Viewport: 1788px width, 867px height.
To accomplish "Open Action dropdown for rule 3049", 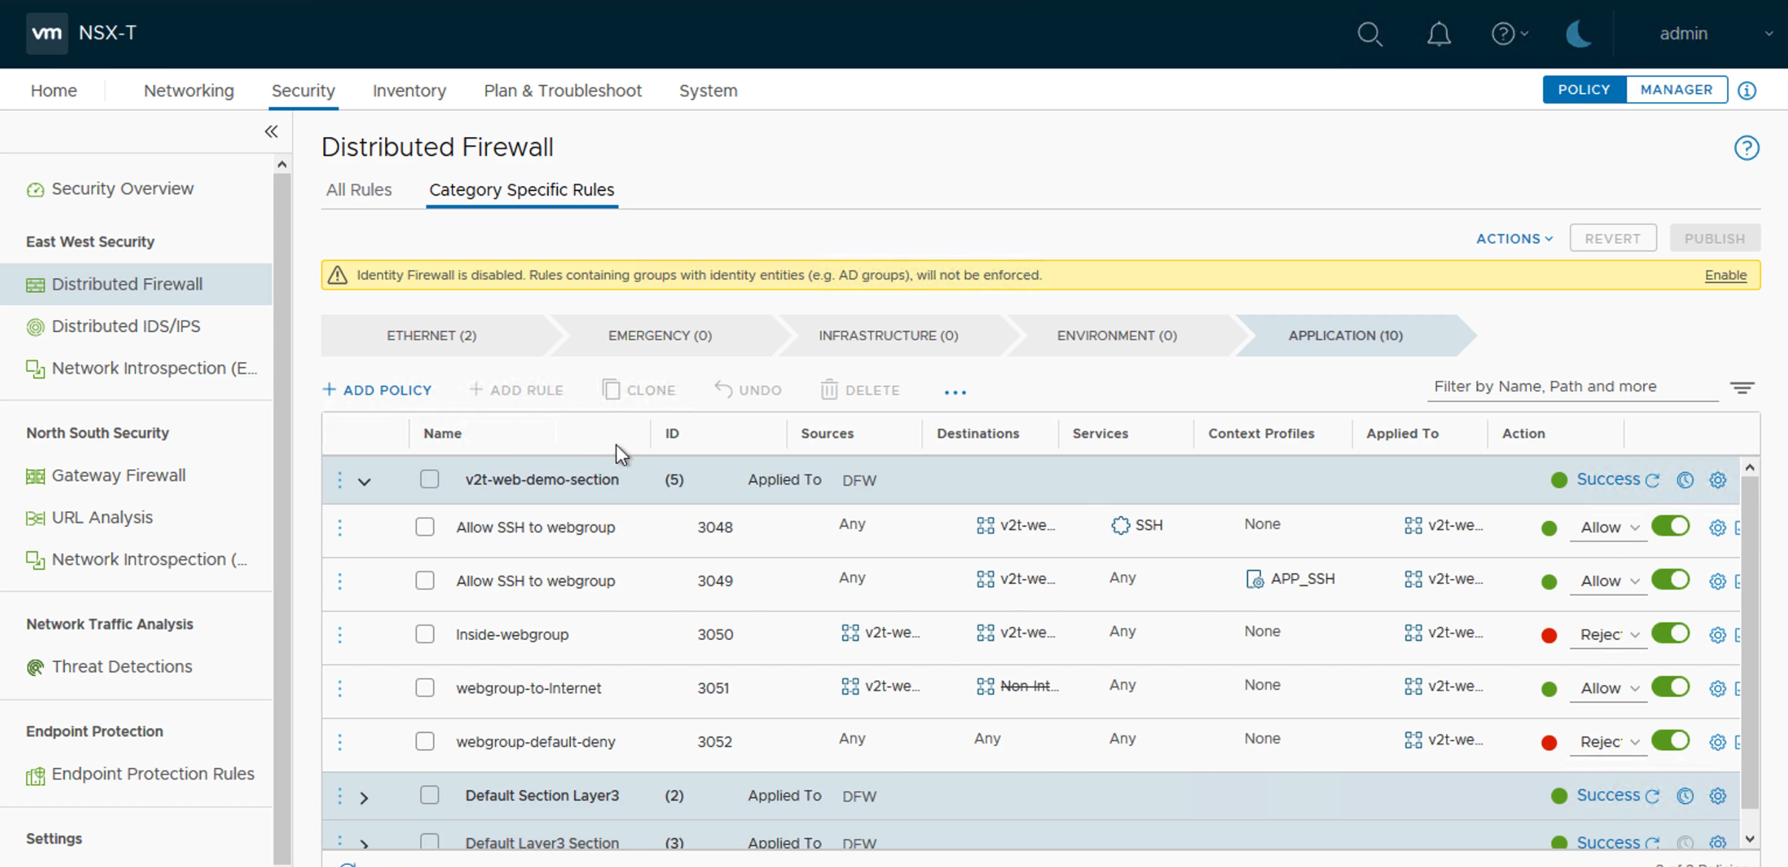I will (1609, 581).
